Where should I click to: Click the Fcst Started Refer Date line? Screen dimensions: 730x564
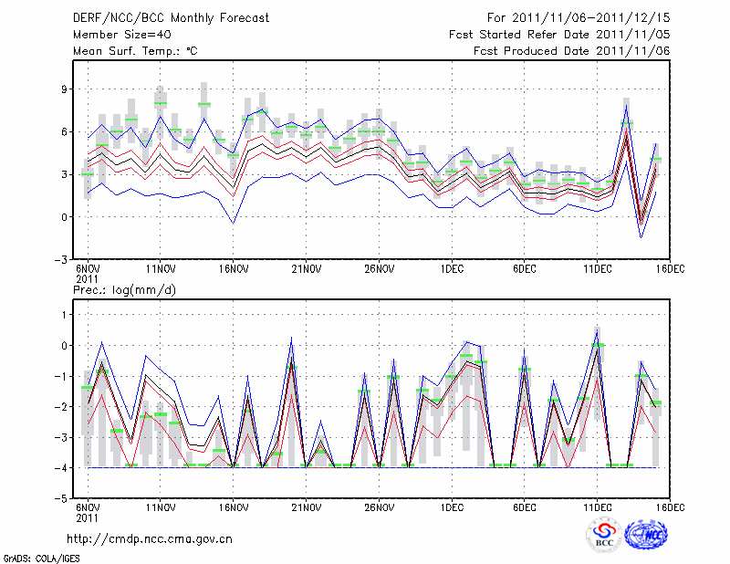559,35
